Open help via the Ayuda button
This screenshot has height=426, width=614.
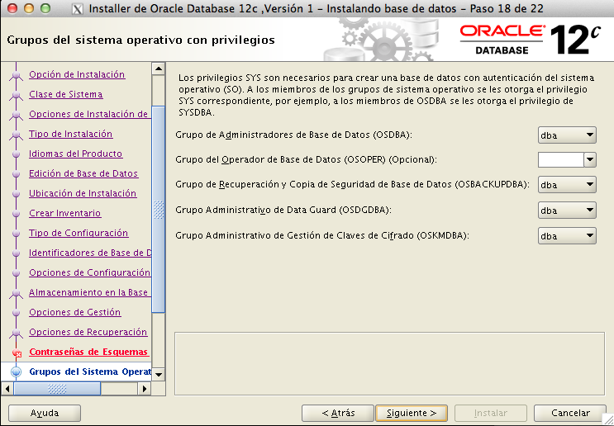pos(45,413)
